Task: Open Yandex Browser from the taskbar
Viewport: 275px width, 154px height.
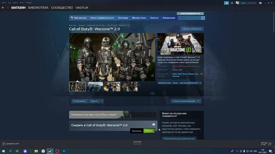Action: click(x=43, y=151)
